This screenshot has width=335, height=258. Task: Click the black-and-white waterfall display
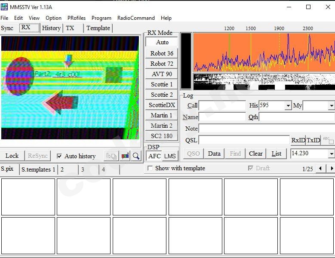click(x=264, y=82)
